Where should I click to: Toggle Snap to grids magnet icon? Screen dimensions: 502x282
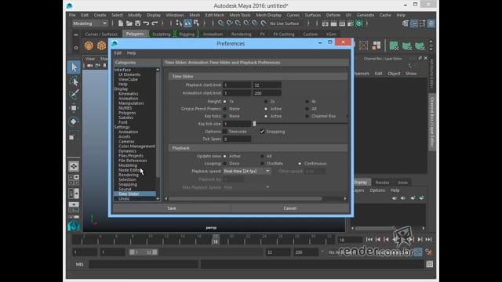click(221, 23)
